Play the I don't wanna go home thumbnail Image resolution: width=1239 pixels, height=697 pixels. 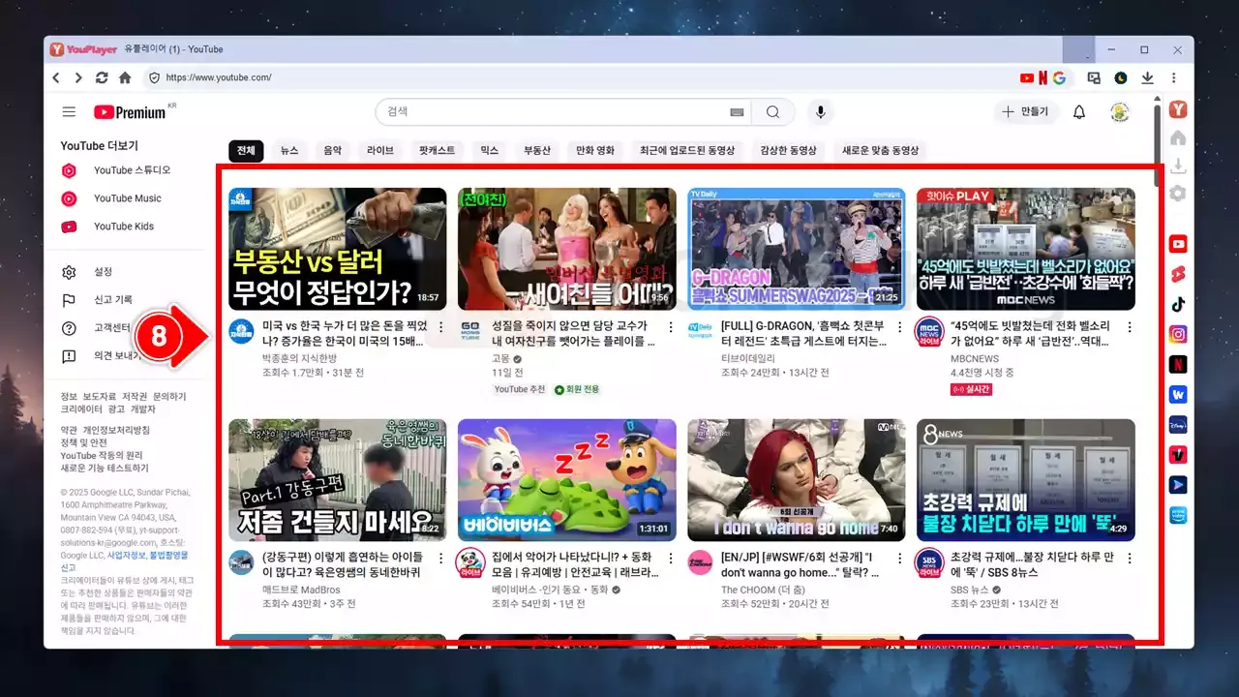click(797, 480)
